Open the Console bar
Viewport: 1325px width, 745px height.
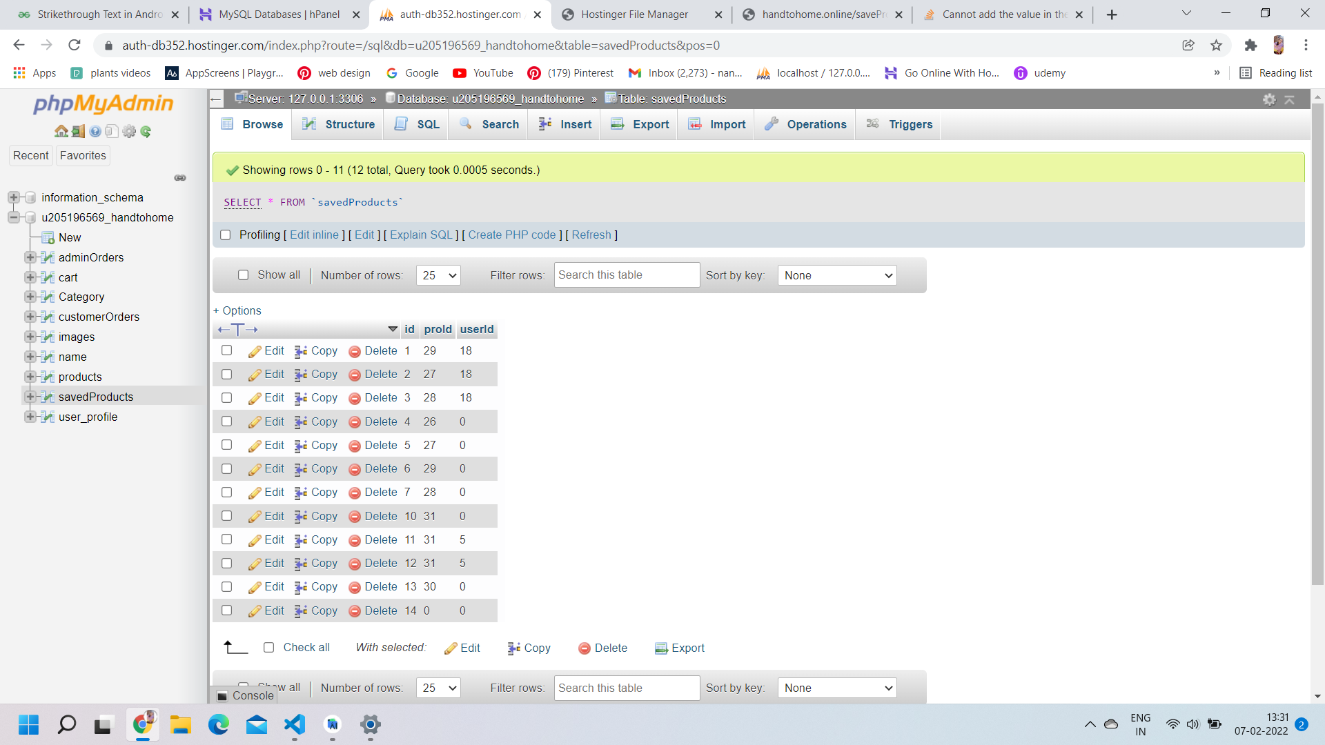pyautogui.click(x=245, y=695)
